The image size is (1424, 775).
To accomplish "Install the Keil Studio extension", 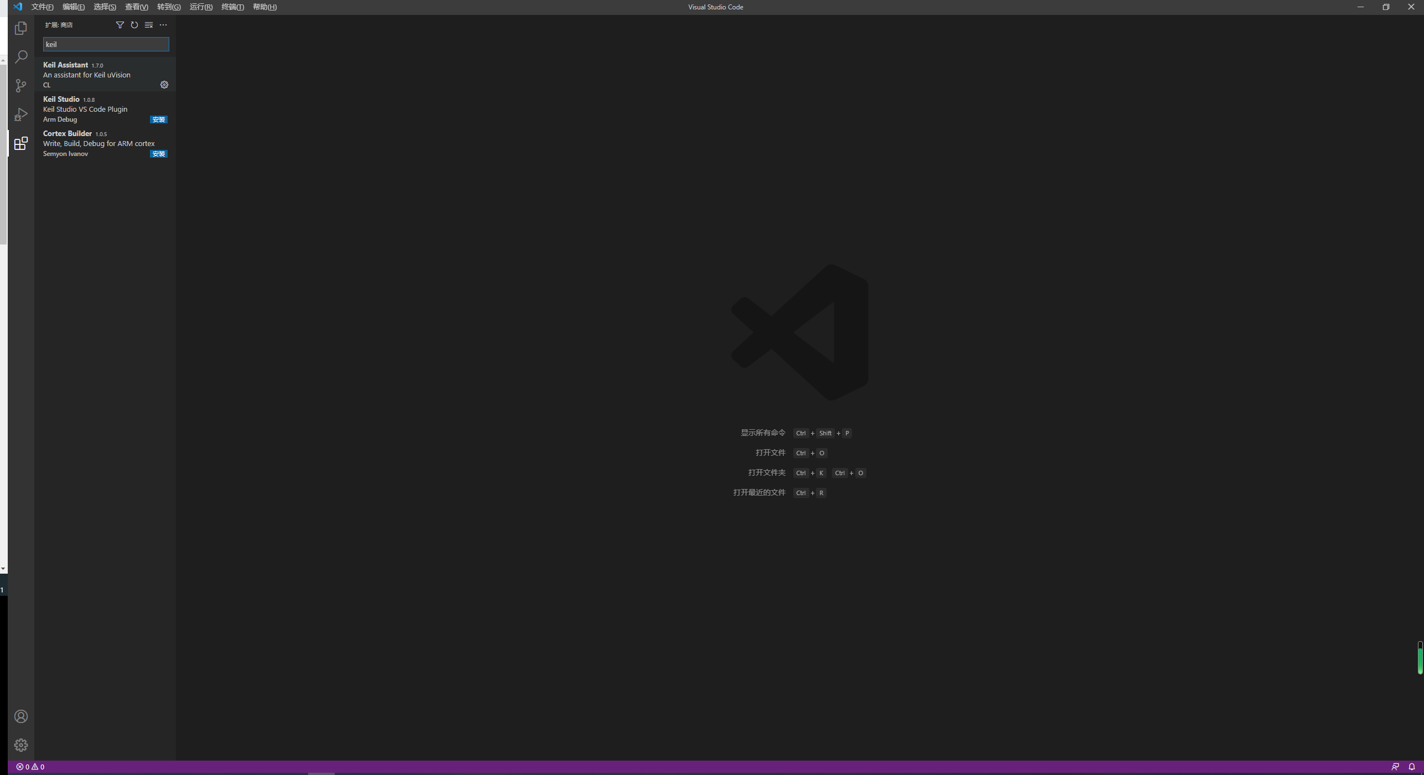I will [x=158, y=119].
